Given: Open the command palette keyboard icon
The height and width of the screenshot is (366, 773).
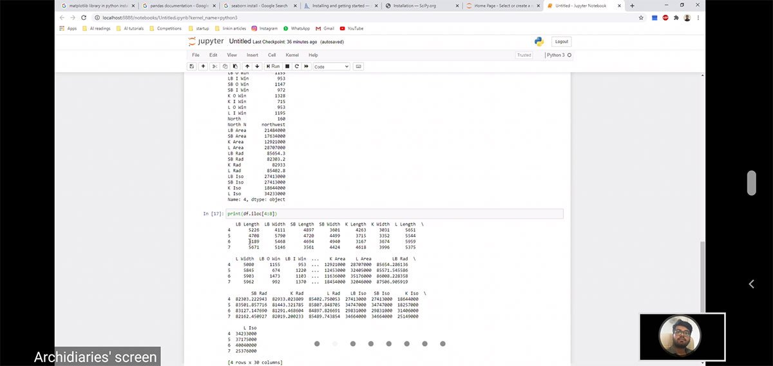Looking at the screenshot, I should (359, 66).
